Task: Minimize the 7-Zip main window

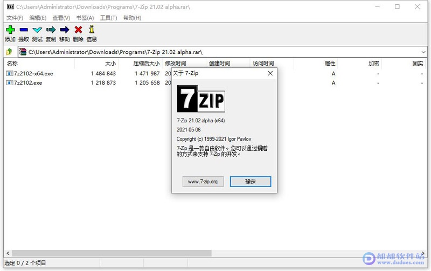Action: coord(378,6)
